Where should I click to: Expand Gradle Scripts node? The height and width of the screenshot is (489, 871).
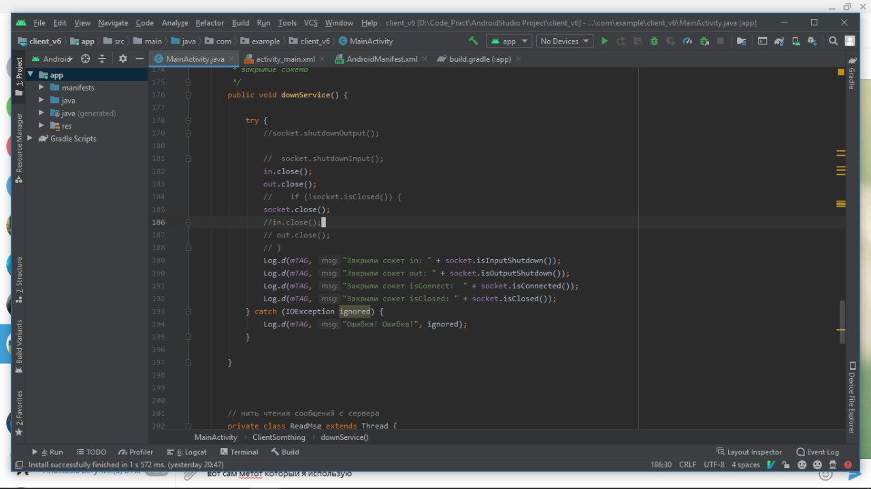point(31,139)
